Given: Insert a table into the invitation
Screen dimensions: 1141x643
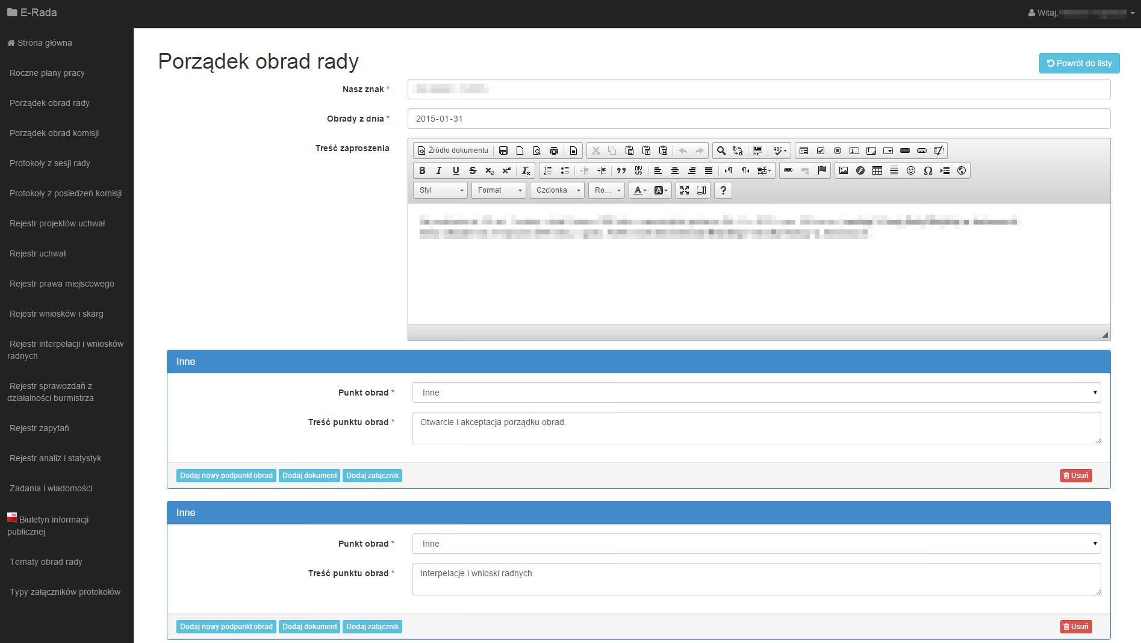Looking at the screenshot, I should click(x=877, y=170).
